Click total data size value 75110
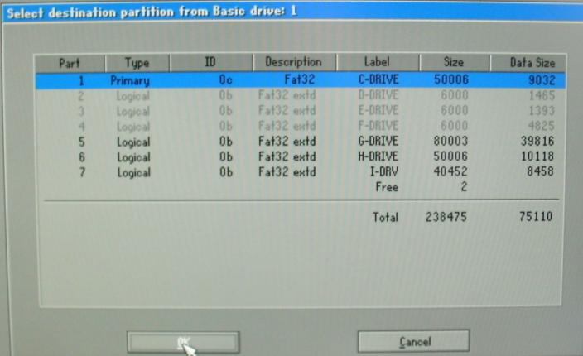Image resolution: width=583 pixels, height=356 pixels. tap(536, 216)
